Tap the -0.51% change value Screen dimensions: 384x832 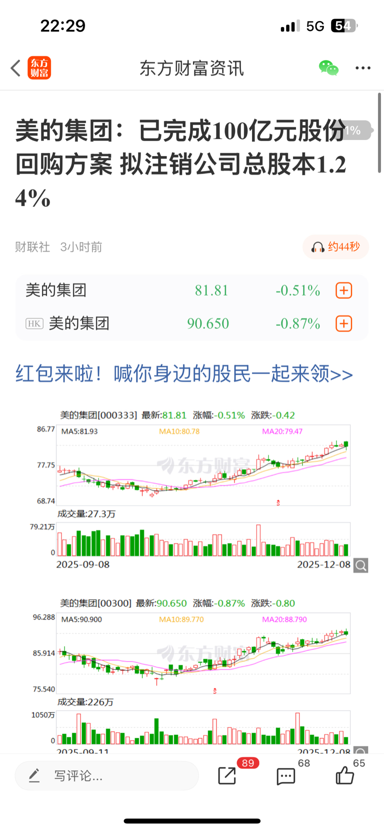coord(298,291)
